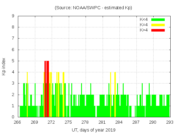Click the tall red Kp=5 bar
This screenshot has height=134, width=179.
[47, 89]
